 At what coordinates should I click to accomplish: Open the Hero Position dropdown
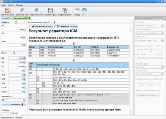[x=14, y=100]
